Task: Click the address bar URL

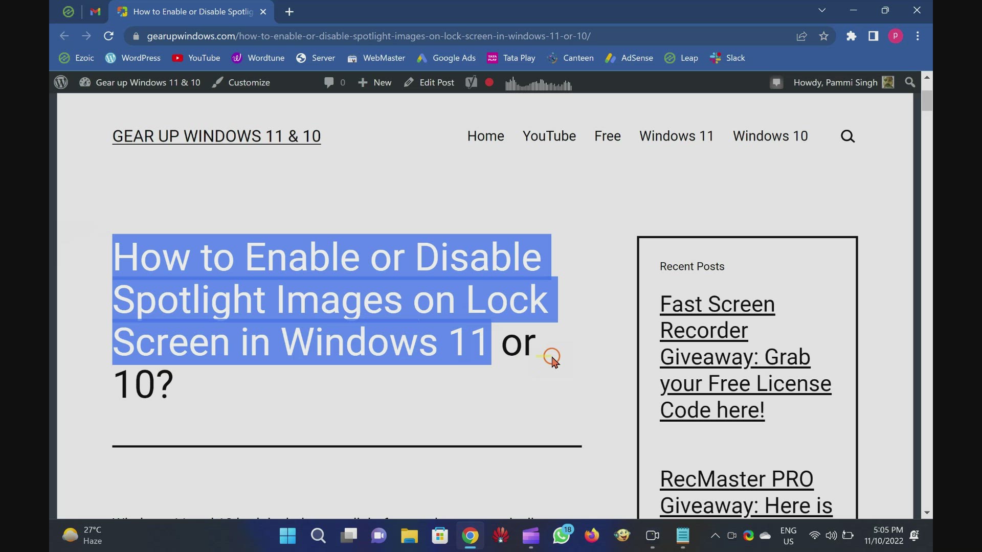Action: (368, 36)
